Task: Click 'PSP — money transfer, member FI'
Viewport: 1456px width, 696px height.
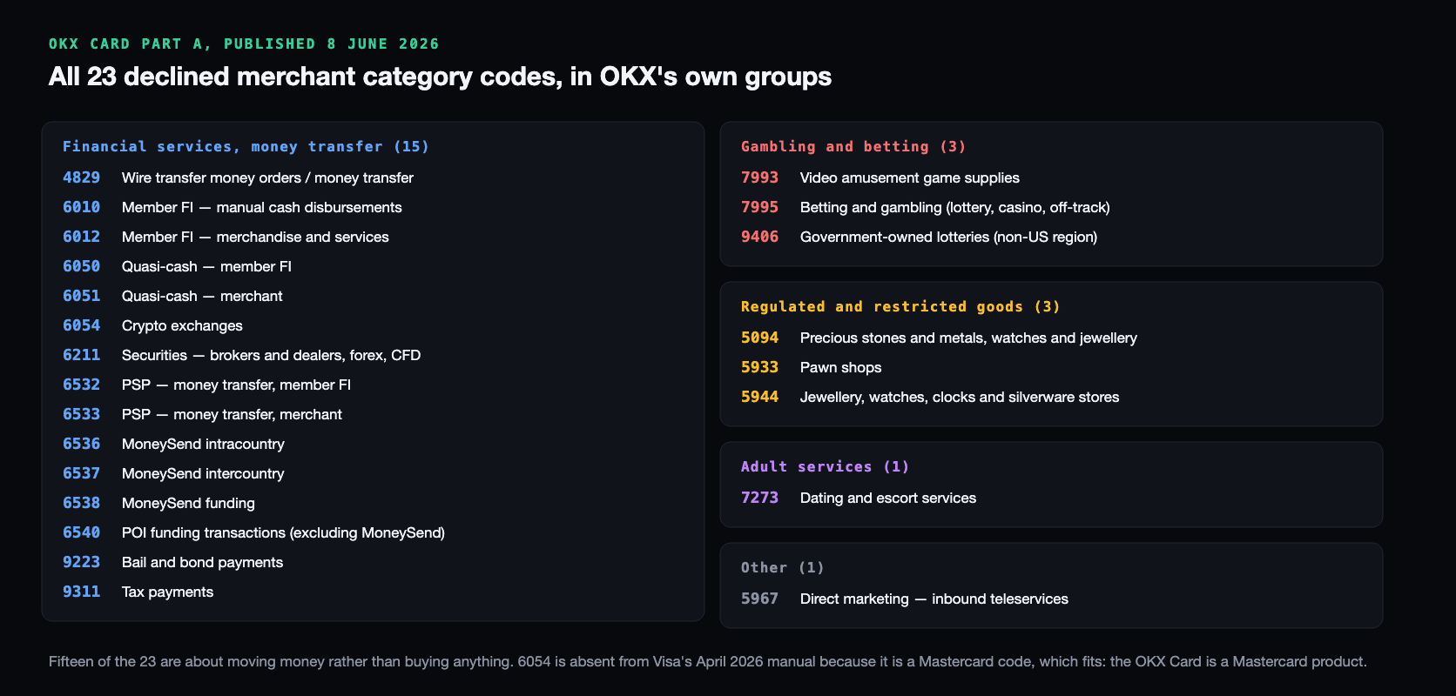Action: [236, 385]
